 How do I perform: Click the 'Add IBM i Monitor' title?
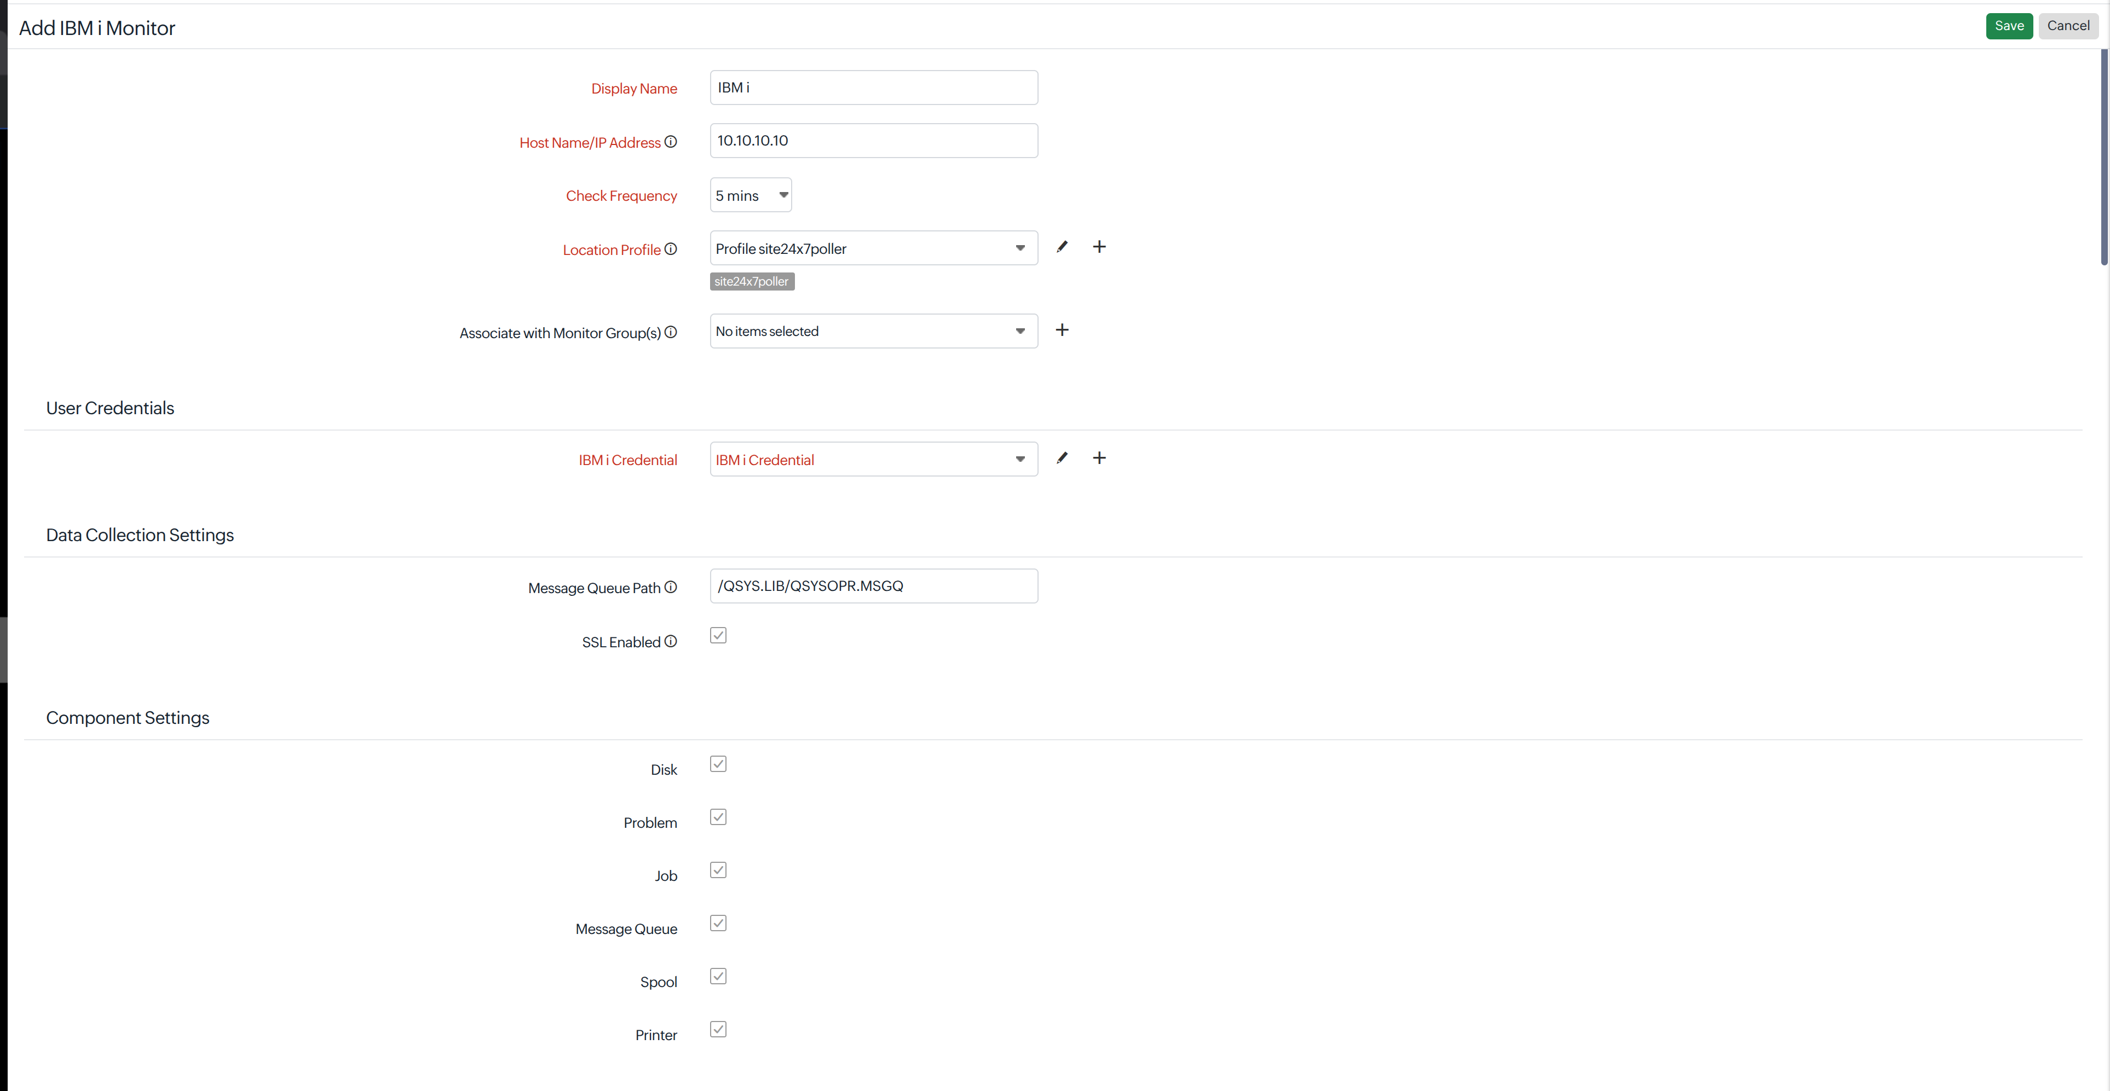point(97,28)
